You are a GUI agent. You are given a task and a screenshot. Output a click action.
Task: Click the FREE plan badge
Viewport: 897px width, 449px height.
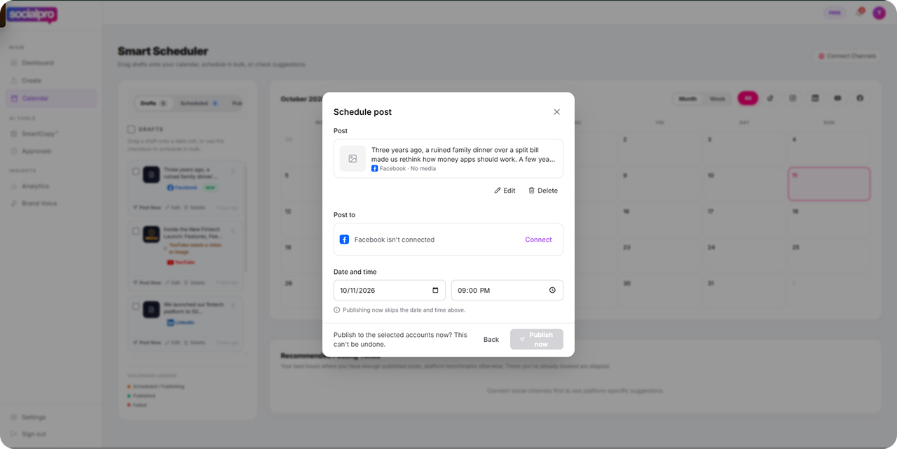835,13
